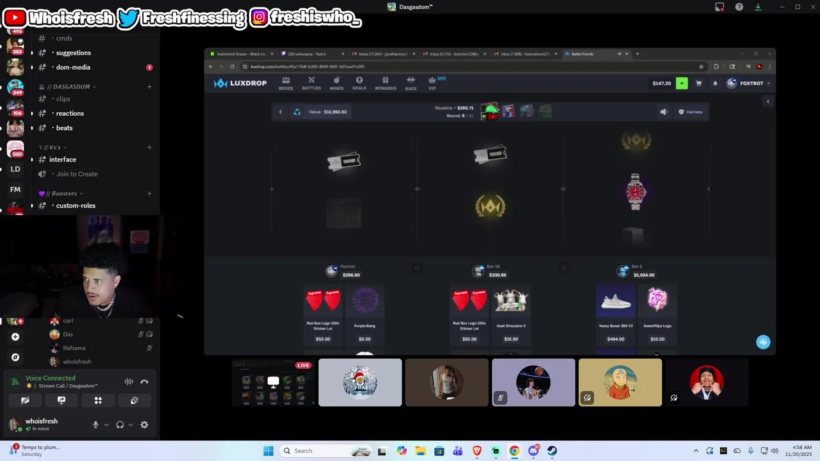Open the Race page on Luxdrop
Screen dimensions: 820x461
(411, 83)
